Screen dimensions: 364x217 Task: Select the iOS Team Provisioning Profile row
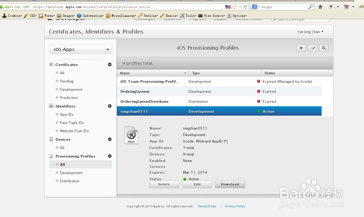pyautogui.click(x=219, y=82)
